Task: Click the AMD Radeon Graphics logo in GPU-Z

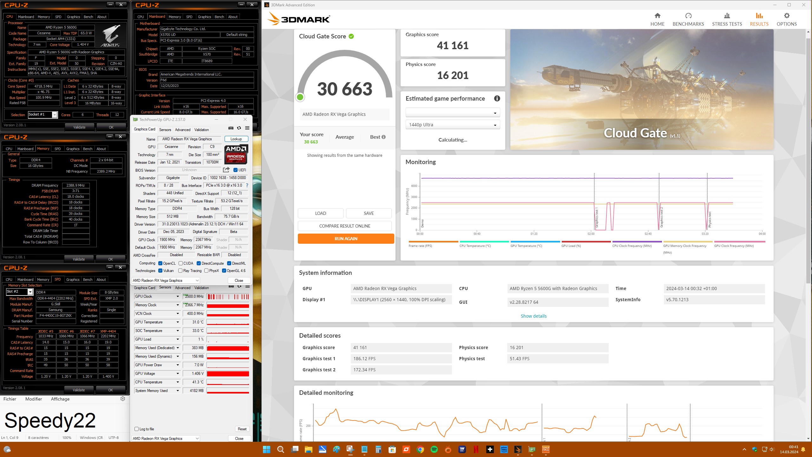Action: tap(236, 154)
